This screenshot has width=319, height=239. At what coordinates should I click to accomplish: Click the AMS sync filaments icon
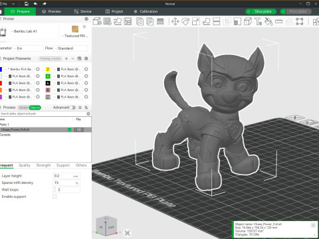coord(79,58)
